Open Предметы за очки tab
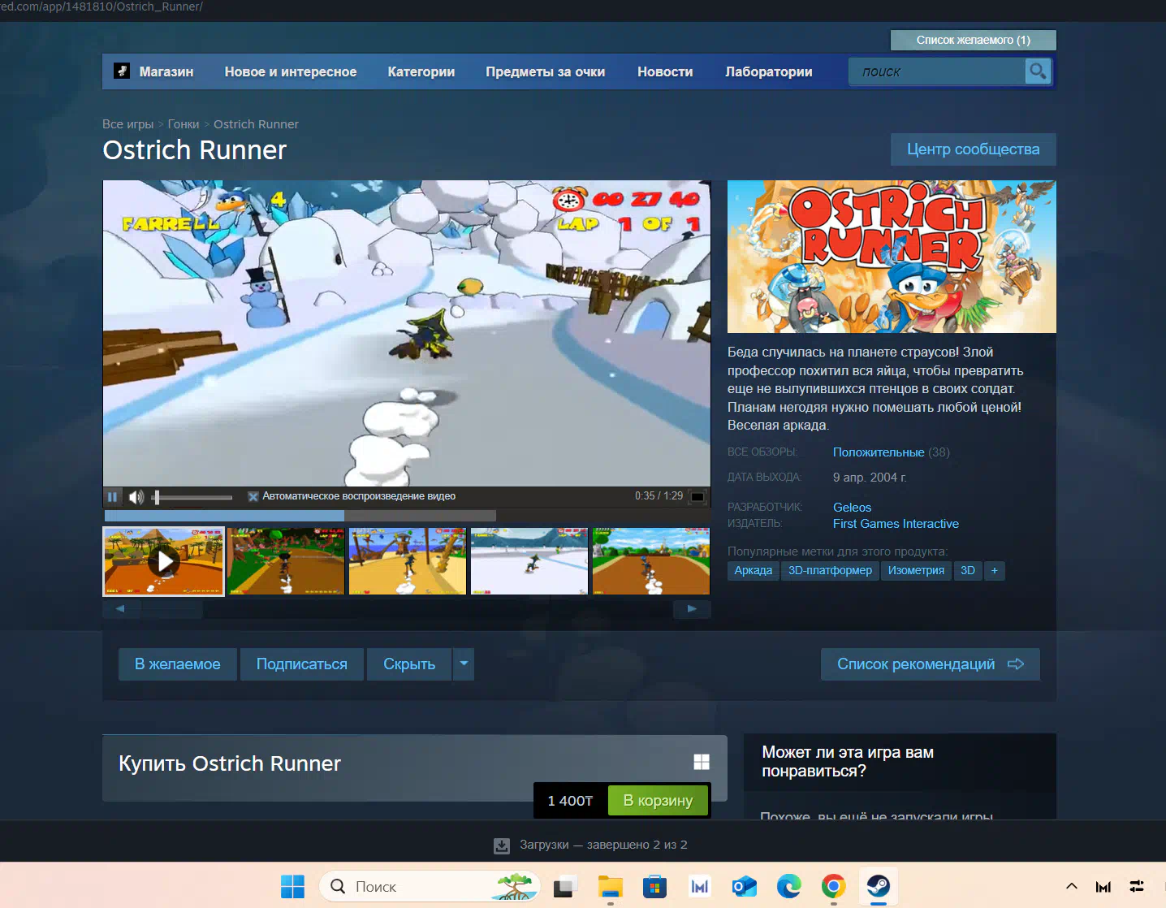The width and height of the screenshot is (1166, 908). [x=546, y=71]
